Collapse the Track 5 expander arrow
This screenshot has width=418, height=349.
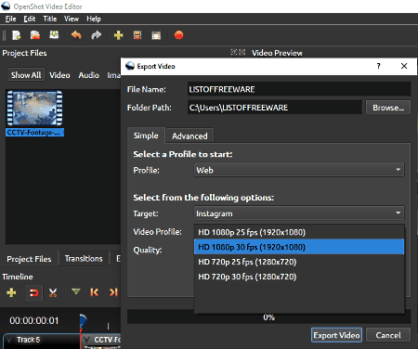tap(10, 339)
